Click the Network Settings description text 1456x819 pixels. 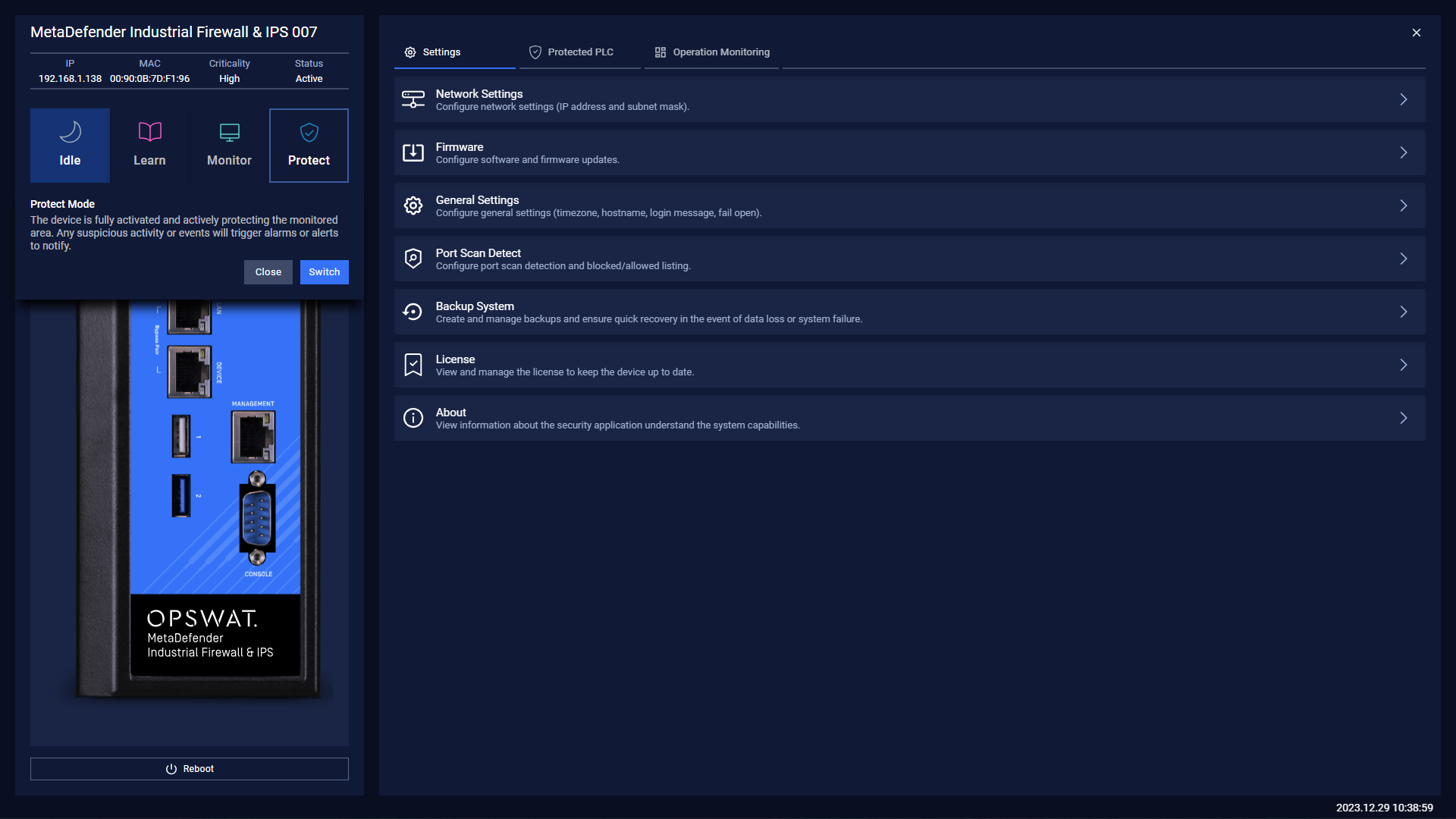(x=563, y=107)
